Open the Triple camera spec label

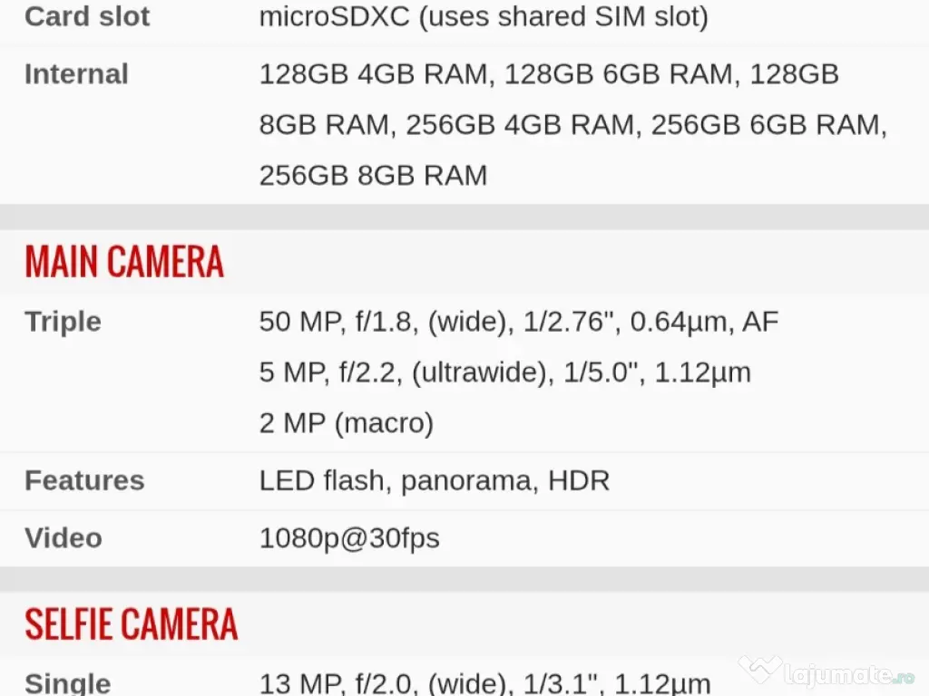tap(63, 322)
